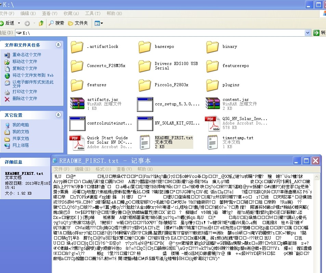Go to 网上邻居 in Other Places

coord(21,145)
